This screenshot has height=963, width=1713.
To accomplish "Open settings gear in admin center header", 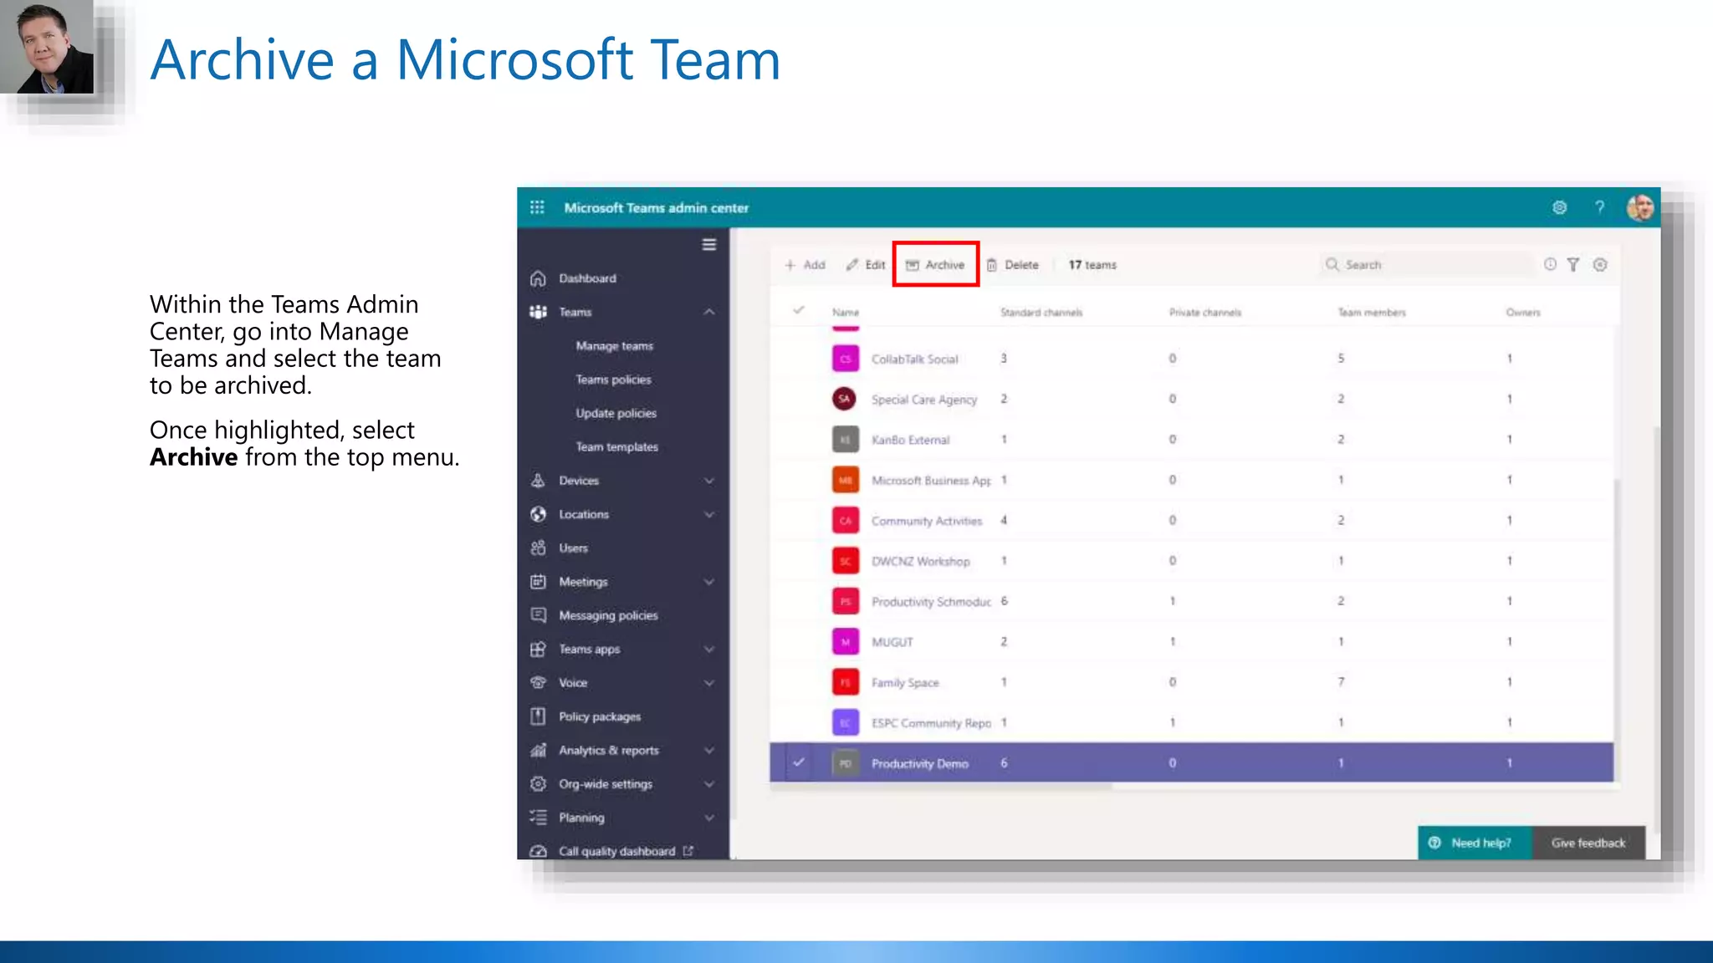I will point(1559,207).
